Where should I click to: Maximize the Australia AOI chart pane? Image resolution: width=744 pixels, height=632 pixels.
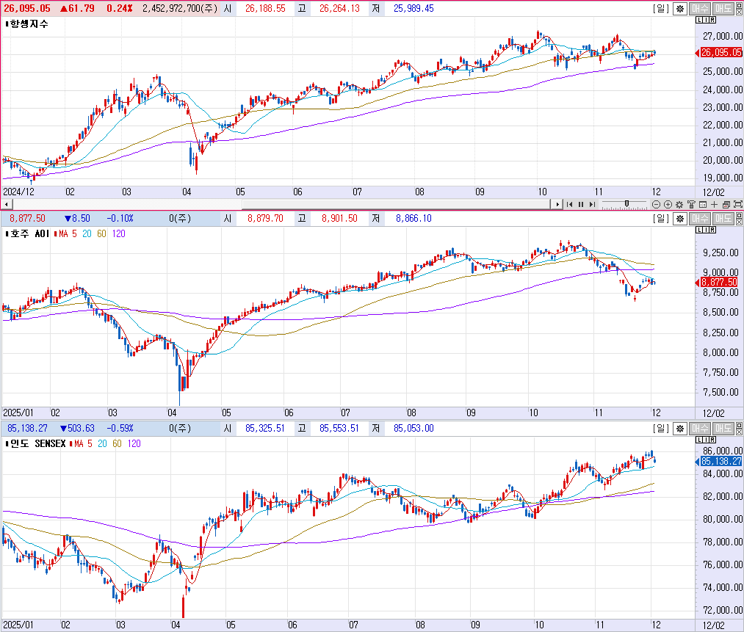[x=740, y=215]
